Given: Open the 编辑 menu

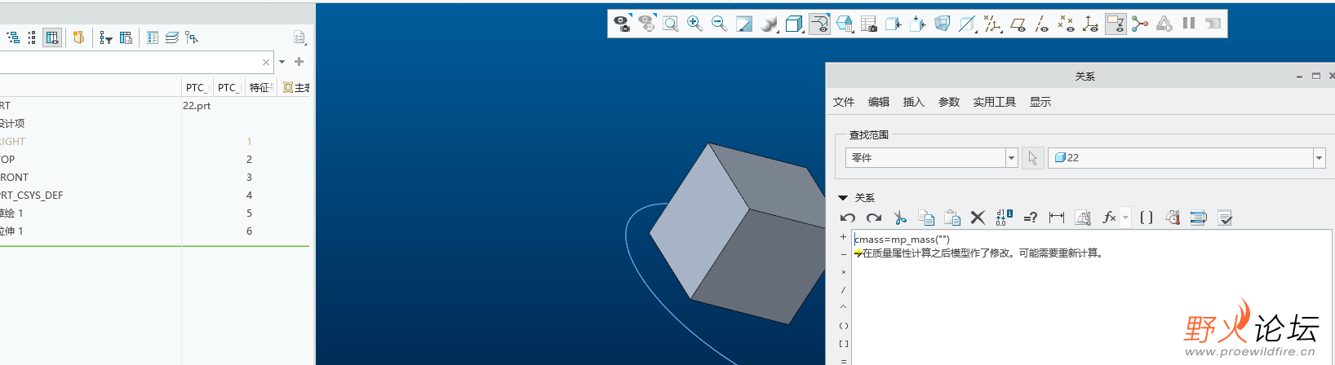Looking at the screenshot, I should click(879, 102).
